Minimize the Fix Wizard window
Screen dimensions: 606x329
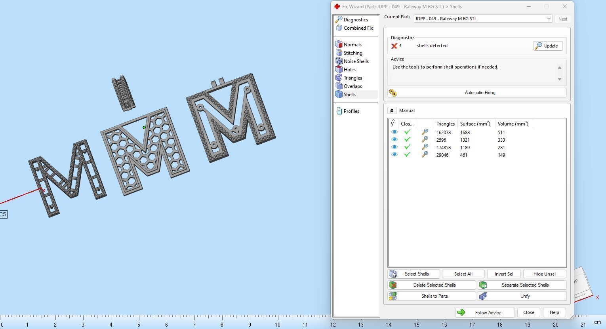[528, 7]
